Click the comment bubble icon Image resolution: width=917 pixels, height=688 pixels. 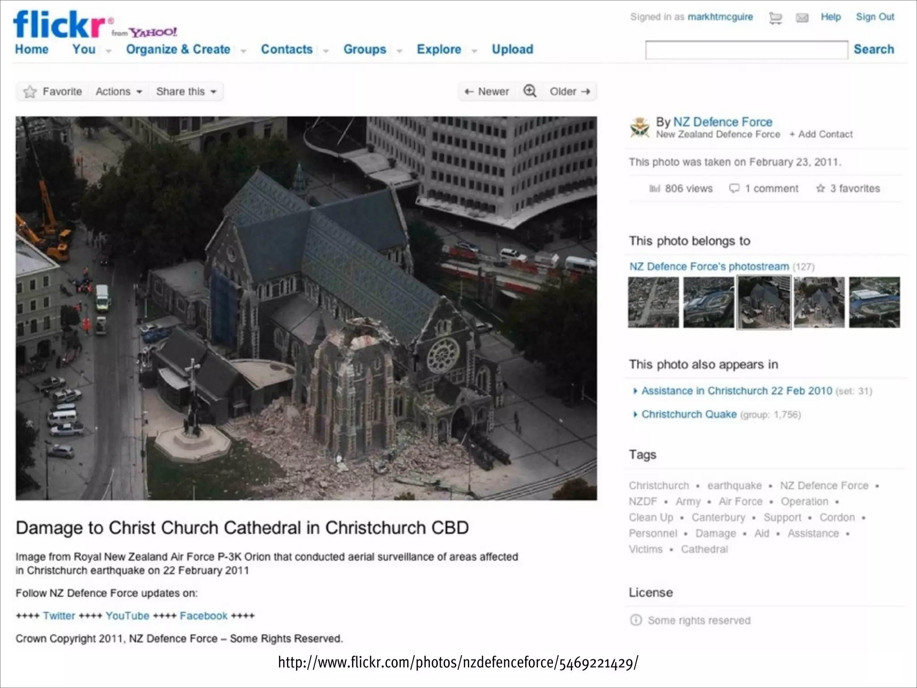coord(734,189)
